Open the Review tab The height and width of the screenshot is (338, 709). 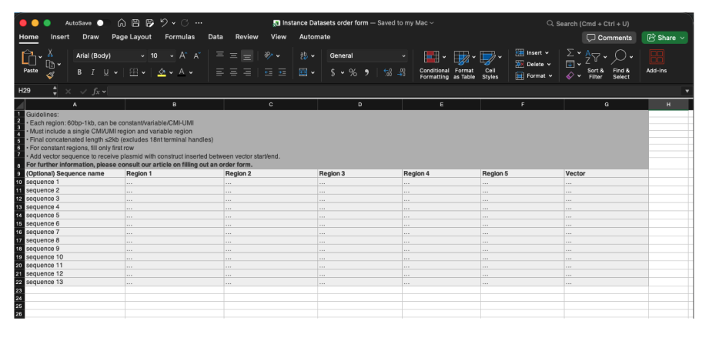coord(246,37)
